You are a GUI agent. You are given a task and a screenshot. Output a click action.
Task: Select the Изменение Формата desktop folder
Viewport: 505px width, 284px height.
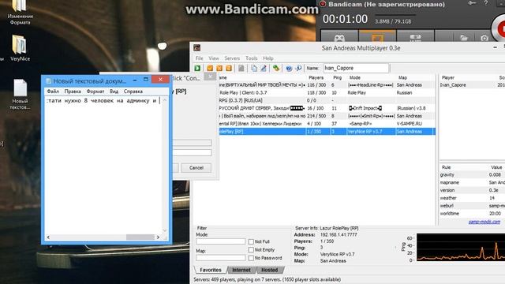pos(20,13)
